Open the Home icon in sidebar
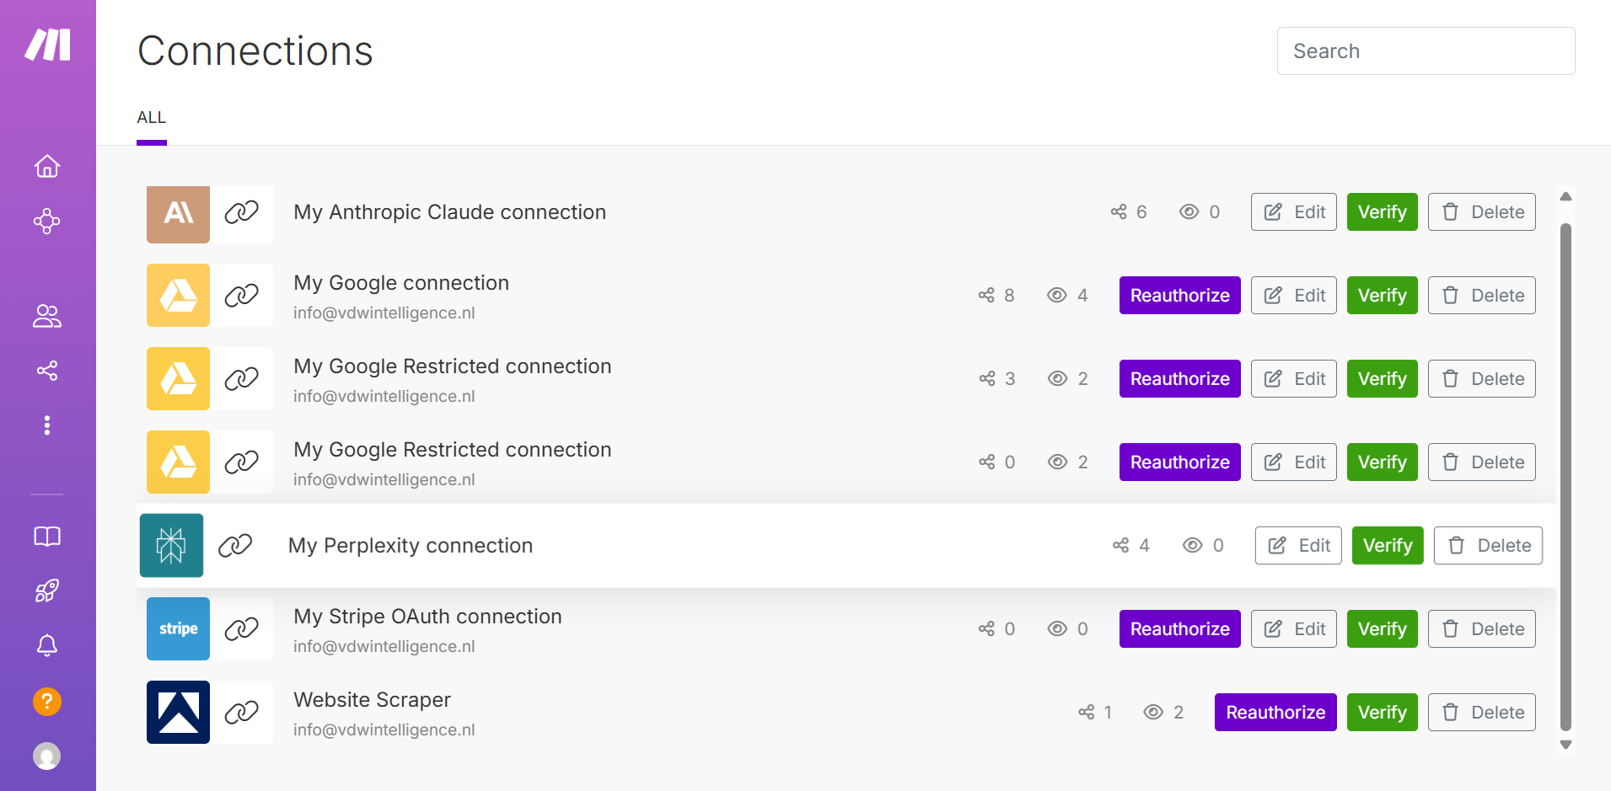This screenshot has width=1611, height=791. 47,167
